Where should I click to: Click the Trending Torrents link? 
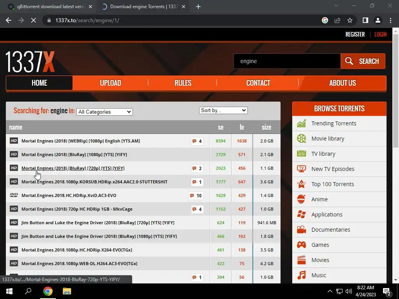coord(334,123)
